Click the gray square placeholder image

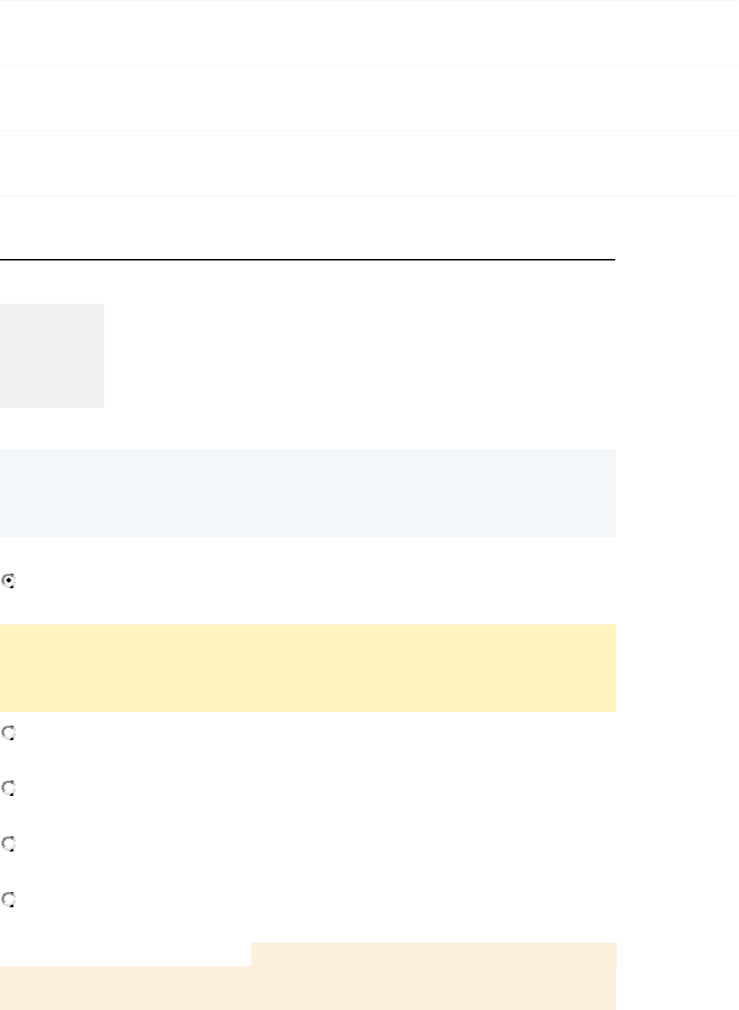click(x=52, y=355)
